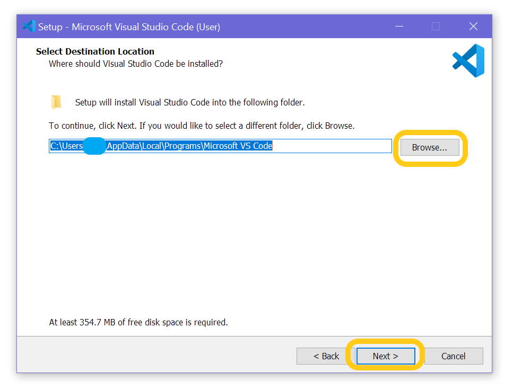Screen dimensions: 513x390
Task: Cancel the VS Code setup
Action: (454, 356)
